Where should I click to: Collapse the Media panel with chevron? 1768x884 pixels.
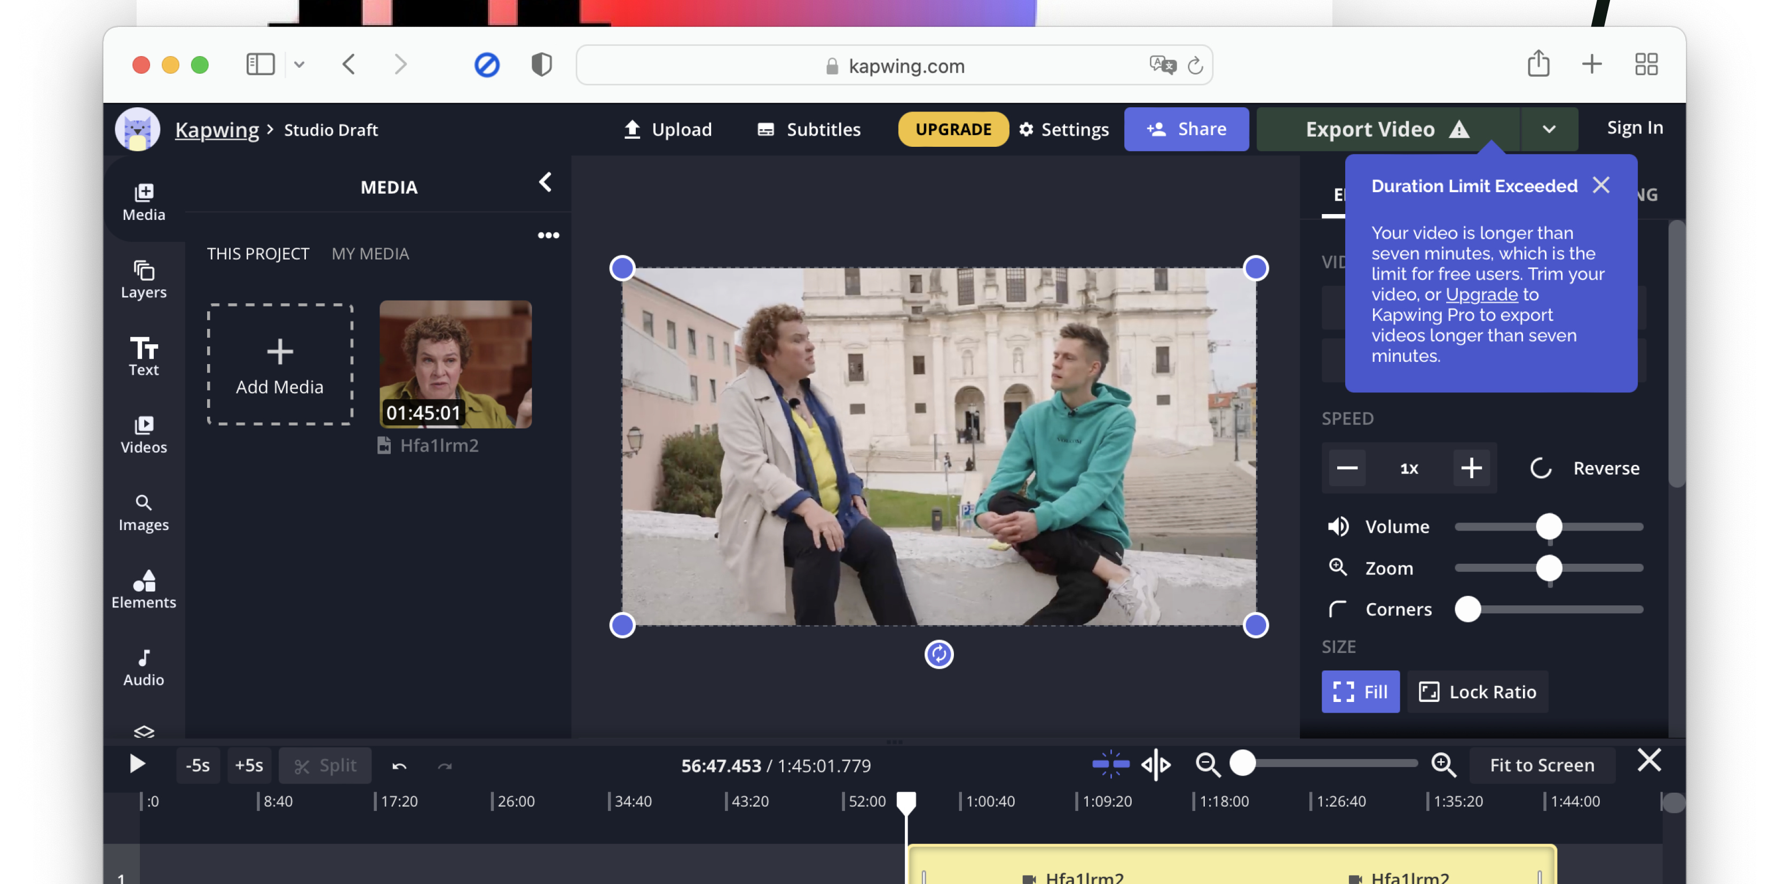click(545, 182)
